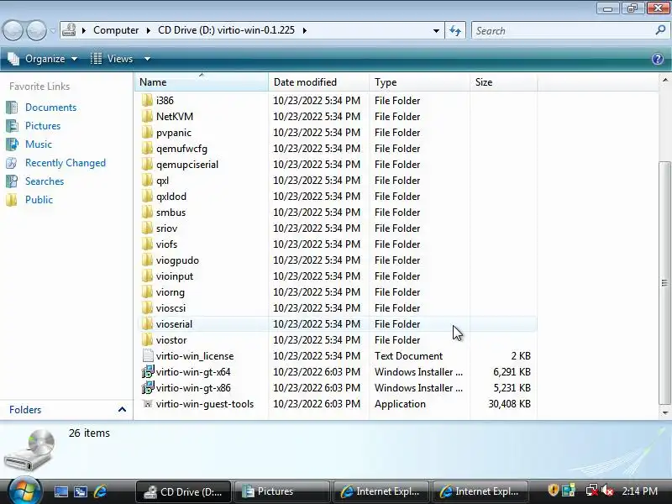The width and height of the screenshot is (672, 504).
Task: Select the smbus folder icon
Action: (148, 213)
